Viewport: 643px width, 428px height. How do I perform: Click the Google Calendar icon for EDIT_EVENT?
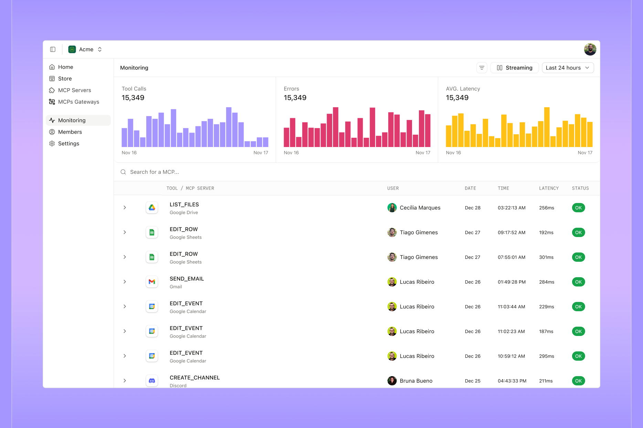(152, 306)
